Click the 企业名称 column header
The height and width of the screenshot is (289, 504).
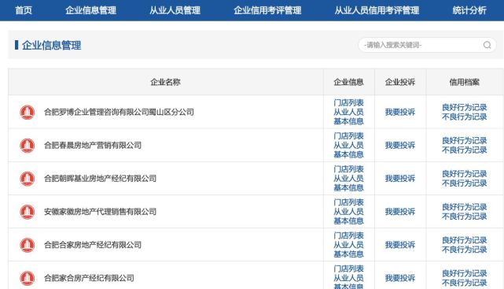point(166,82)
